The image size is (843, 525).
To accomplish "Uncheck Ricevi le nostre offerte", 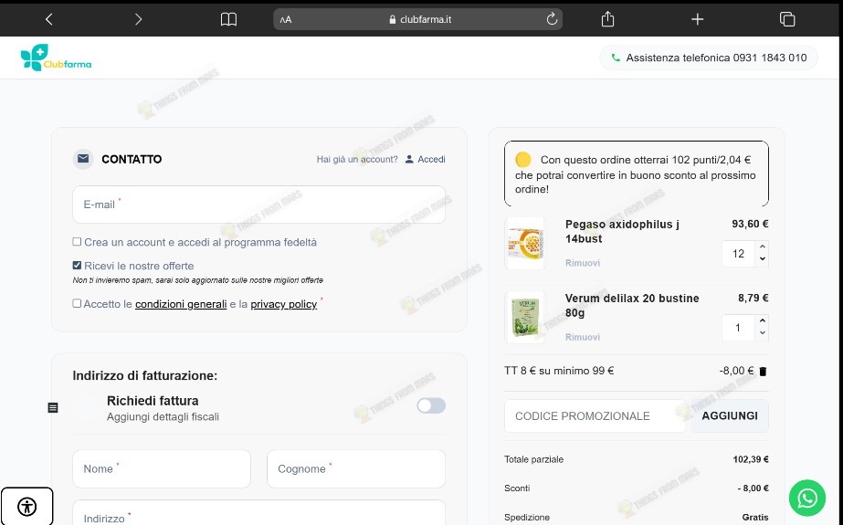I will point(77,266).
